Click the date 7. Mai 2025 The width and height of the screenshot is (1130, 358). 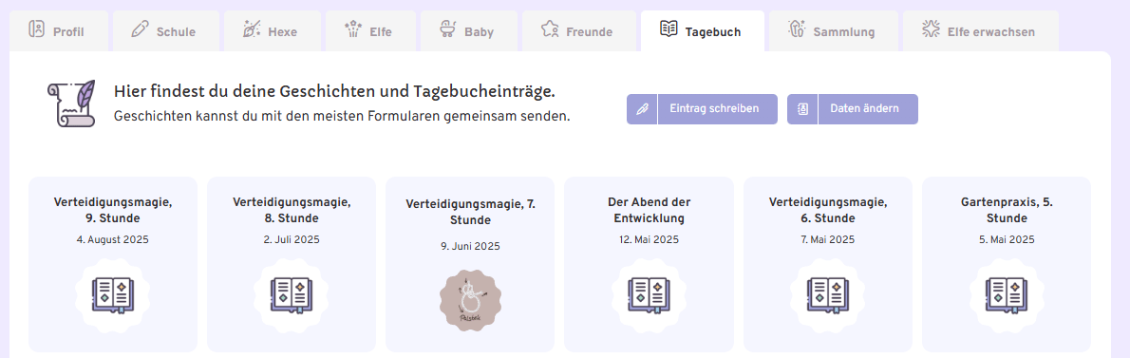pyautogui.click(x=828, y=239)
